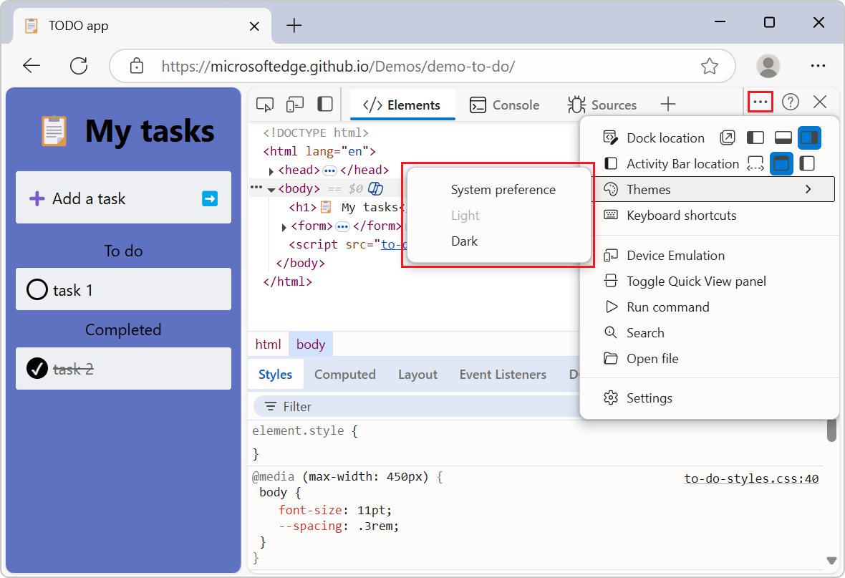Click the Inspect element picker icon
845x578 pixels.
tap(265, 104)
